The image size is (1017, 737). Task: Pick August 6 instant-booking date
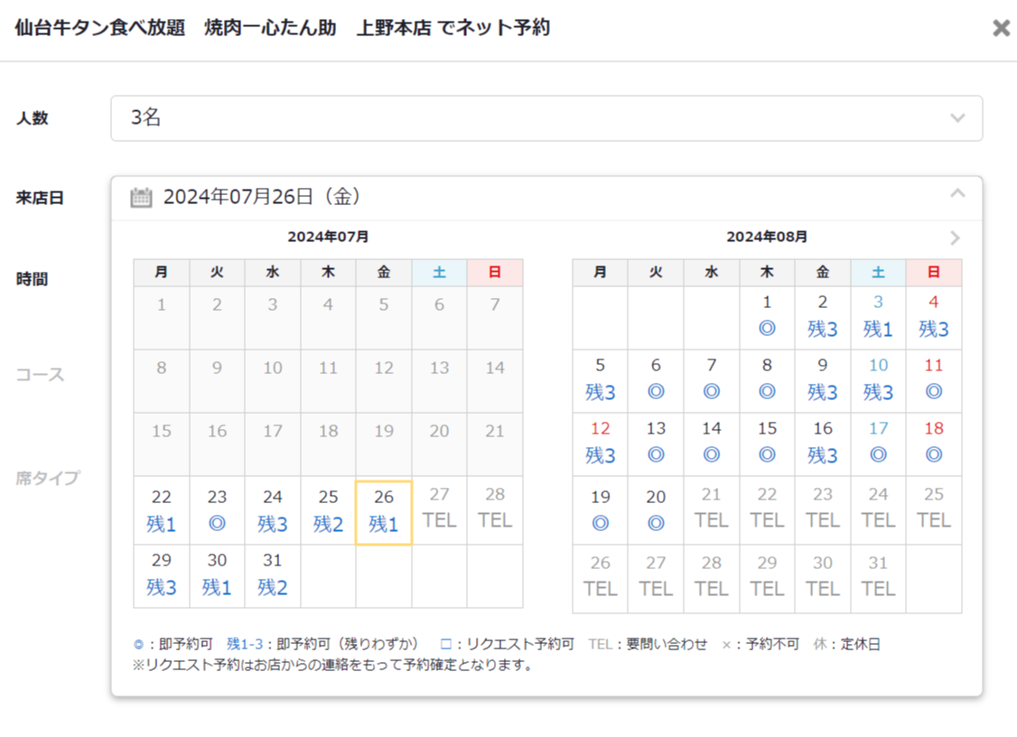(x=656, y=379)
